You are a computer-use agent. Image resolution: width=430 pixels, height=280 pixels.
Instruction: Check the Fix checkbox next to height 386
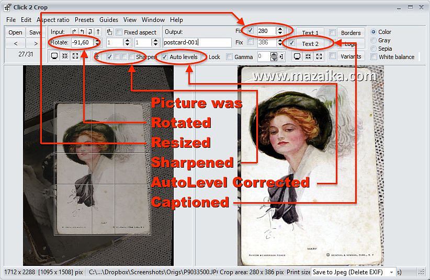[x=250, y=42]
